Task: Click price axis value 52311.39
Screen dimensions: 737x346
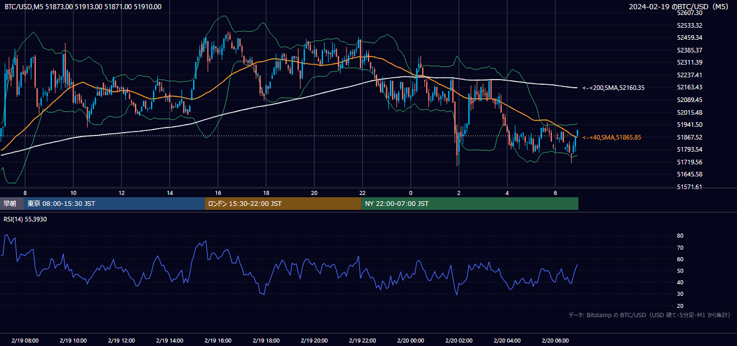Action: pos(690,62)
